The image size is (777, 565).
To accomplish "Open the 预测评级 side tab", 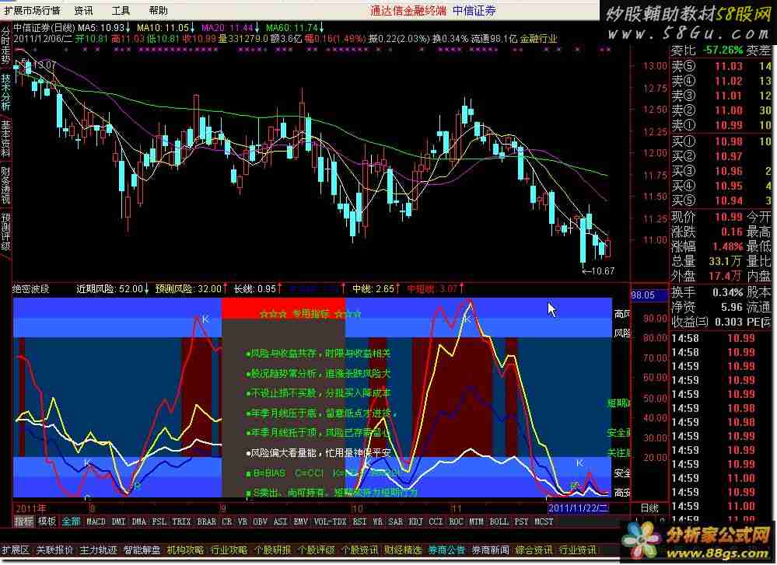I will tap(5, 232).
